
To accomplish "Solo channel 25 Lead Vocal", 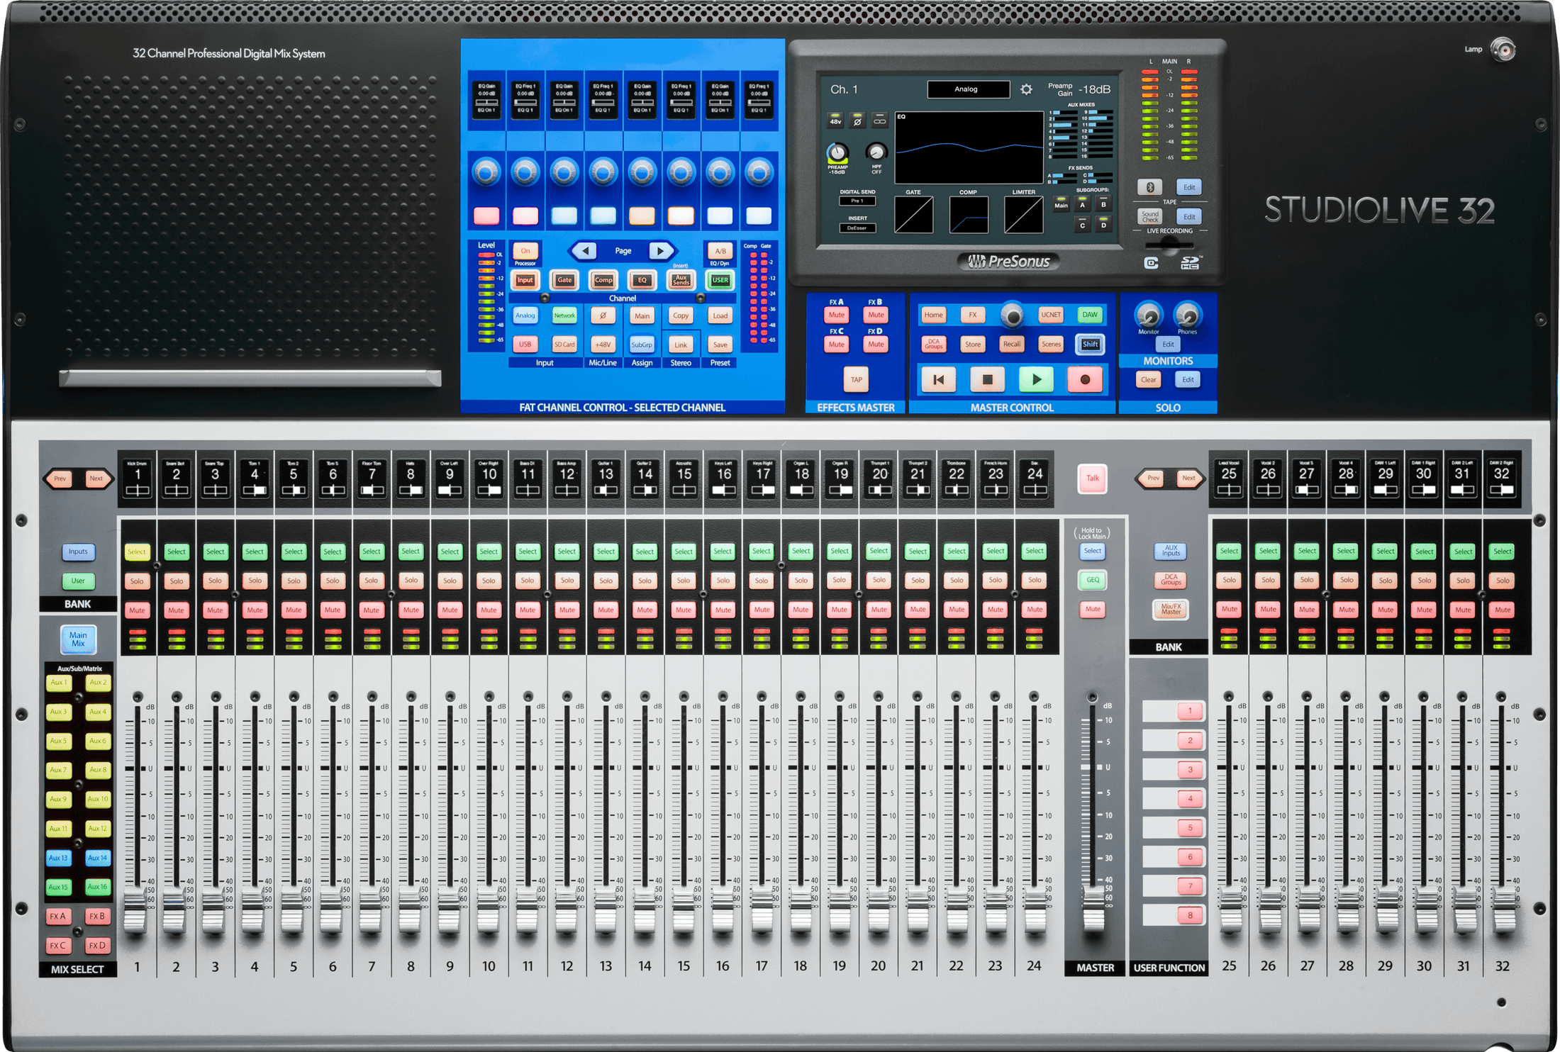I will [1228, 580].
